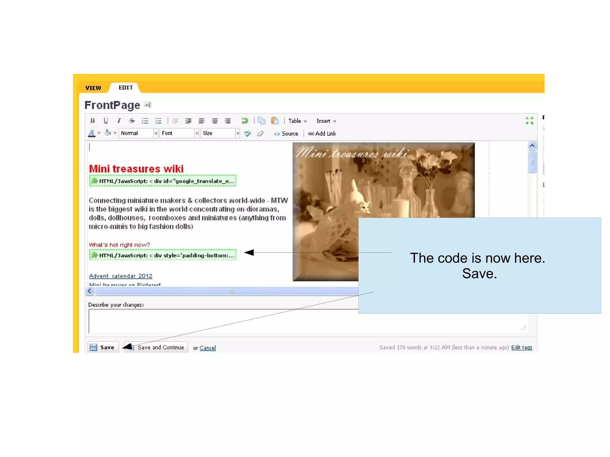Click the eraser remove-format icon

(x=260, y=134)
